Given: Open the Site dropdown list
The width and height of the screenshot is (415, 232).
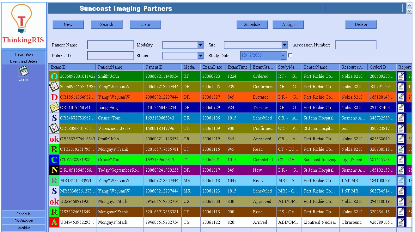Looking at the screenshot, I should pos(284,45).
